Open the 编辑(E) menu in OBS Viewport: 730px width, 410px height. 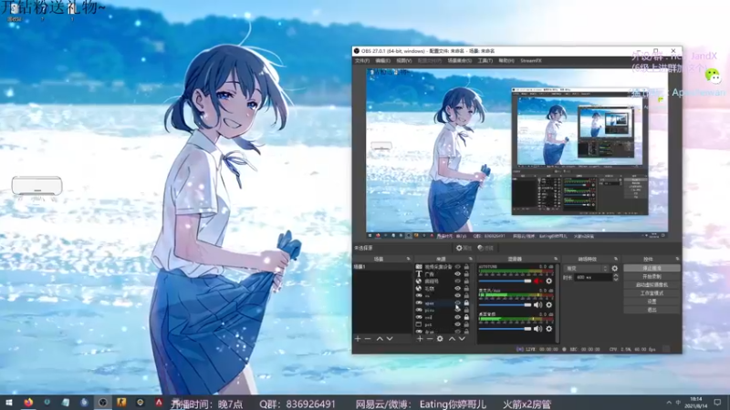pyautogui.click(x=382, y=61)
